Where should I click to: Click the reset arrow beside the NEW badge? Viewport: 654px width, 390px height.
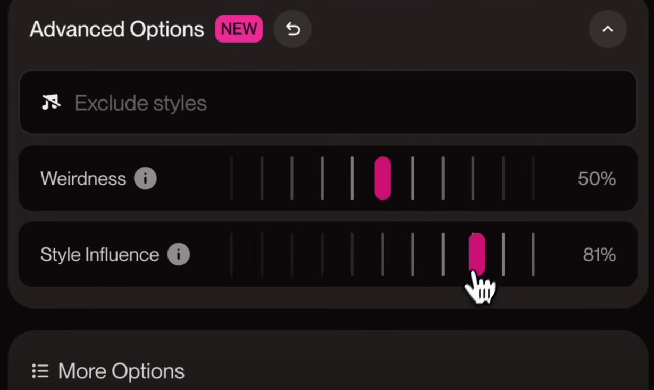(x=292, y=29)
